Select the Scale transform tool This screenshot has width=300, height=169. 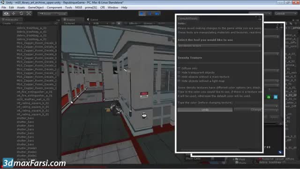coord(29,14)
